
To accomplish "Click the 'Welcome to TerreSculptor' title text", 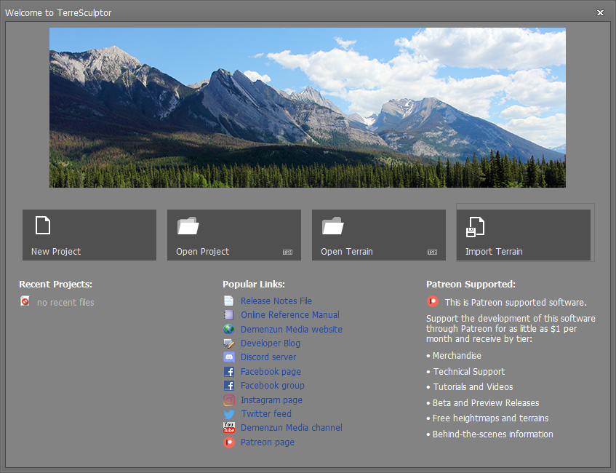I will (58, 13).
